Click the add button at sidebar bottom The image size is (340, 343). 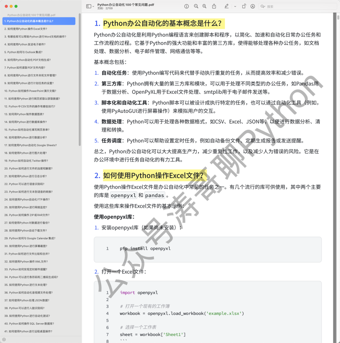click(x=4, y=340)
